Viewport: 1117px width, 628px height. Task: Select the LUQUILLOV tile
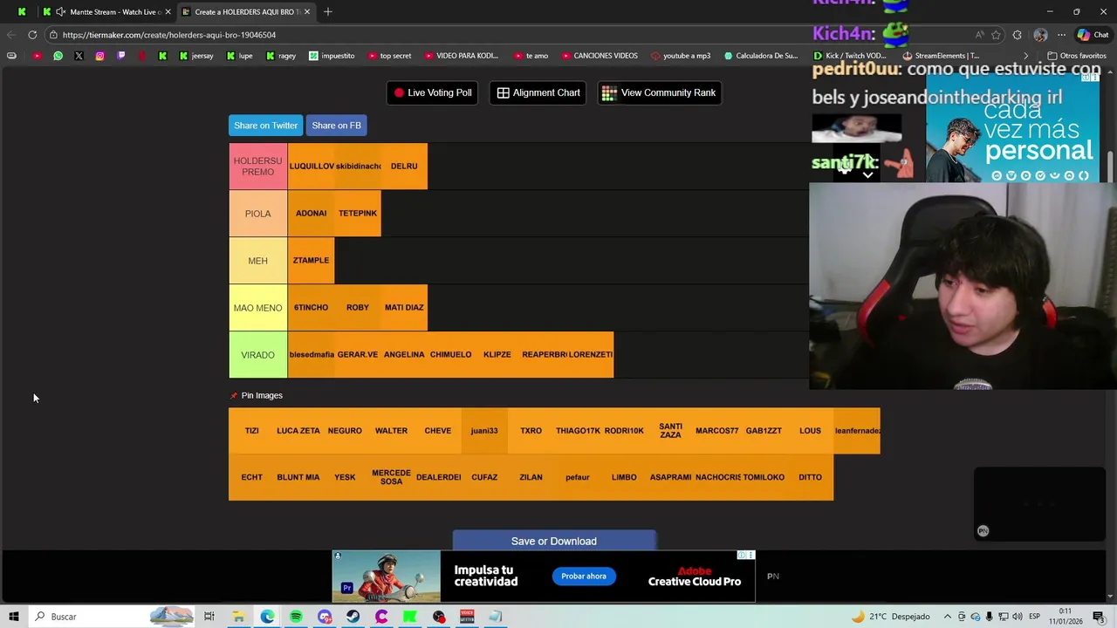click(x=312, y=166)
